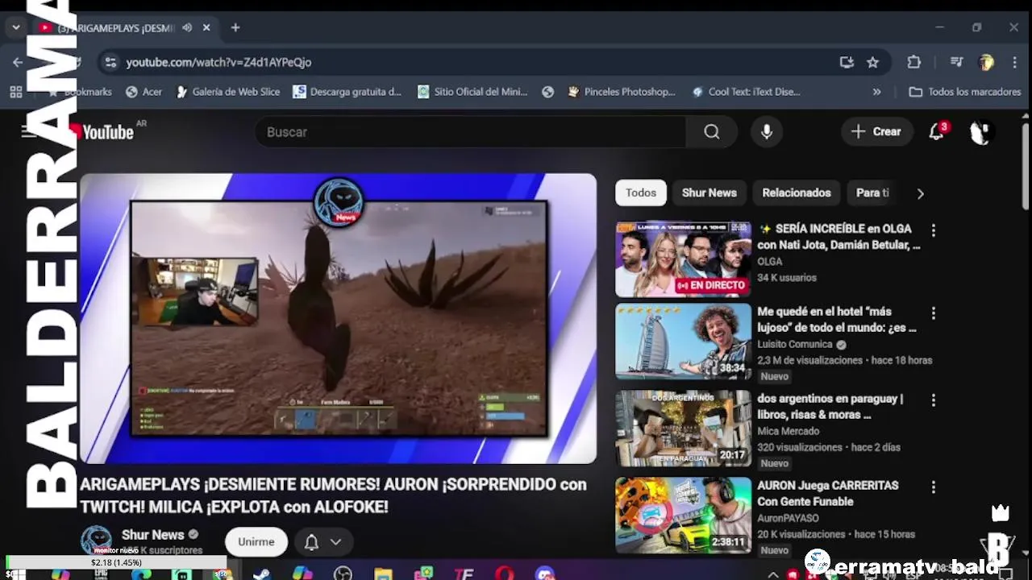Open Chrome profile avatar

(x=985, y=62)
